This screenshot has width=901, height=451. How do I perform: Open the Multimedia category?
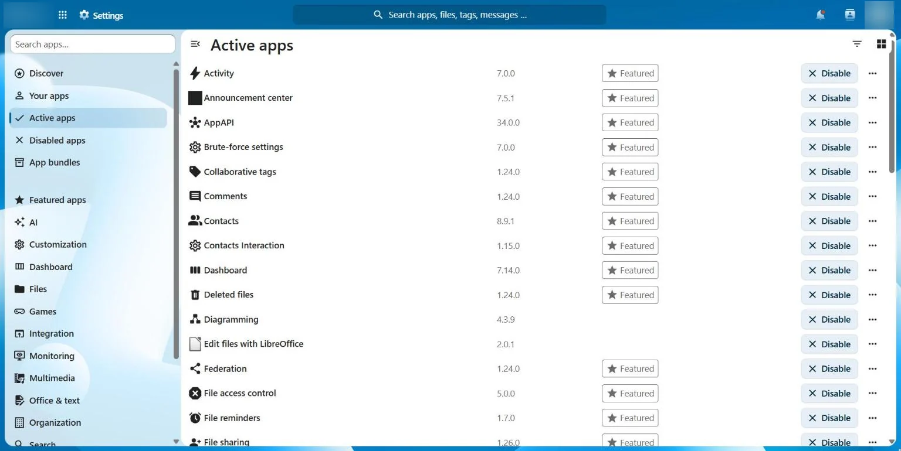[89, 378]
